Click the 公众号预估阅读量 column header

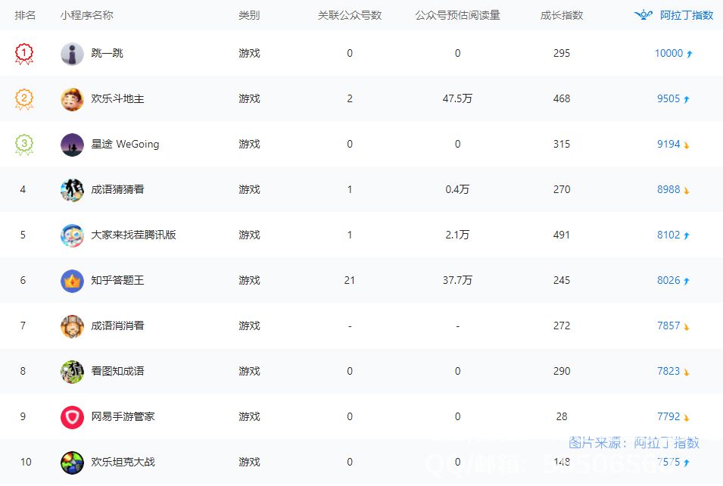coord(457,15)
